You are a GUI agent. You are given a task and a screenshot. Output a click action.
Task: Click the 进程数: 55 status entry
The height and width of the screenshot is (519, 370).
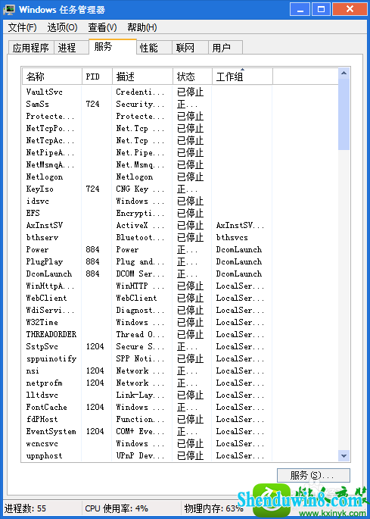[25, 508]
